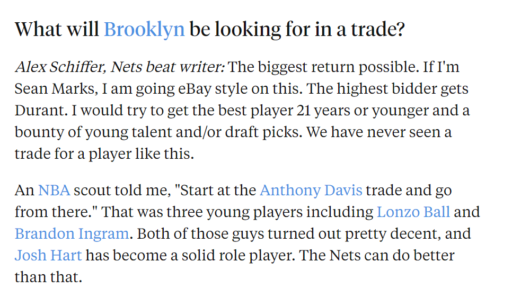
Task: Open the Brandon Ingram link
Action: coord(72,234)
